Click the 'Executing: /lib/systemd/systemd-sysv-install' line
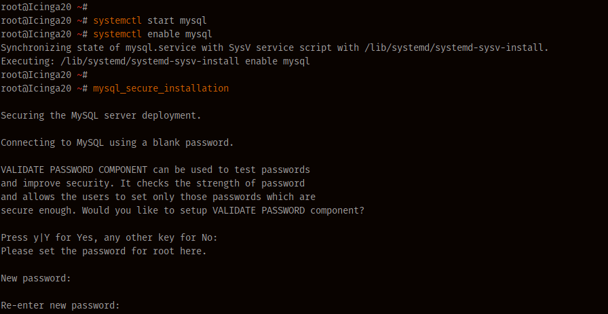 (155, 61)
